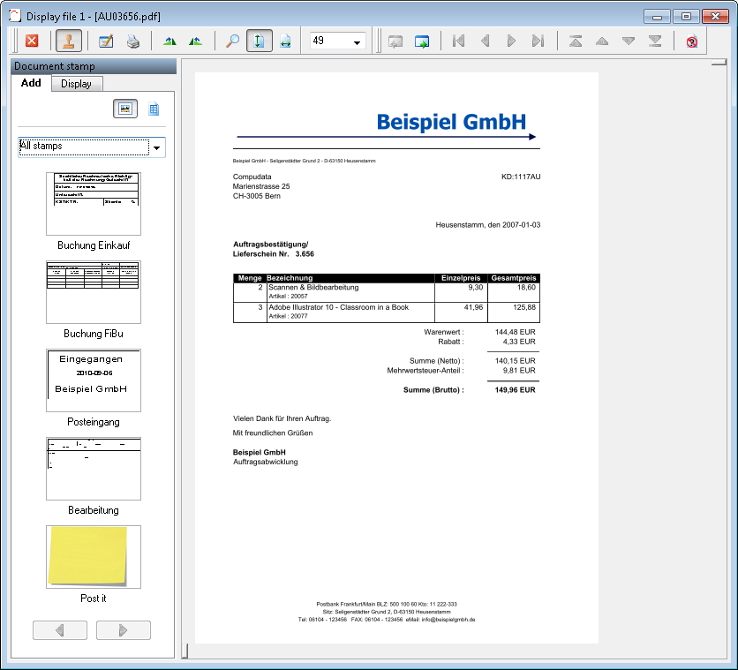Click 'Vielen Dank für Ihren Auftrag.' text
This screenshot has height=670, width=738.
[x=282, y=418]
